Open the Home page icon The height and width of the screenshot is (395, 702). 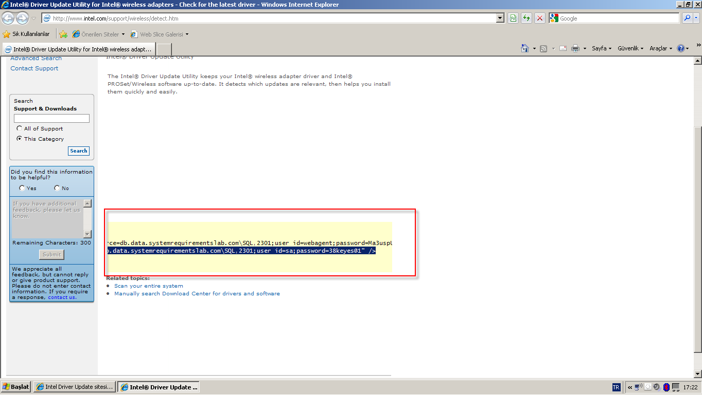[525, 48]
